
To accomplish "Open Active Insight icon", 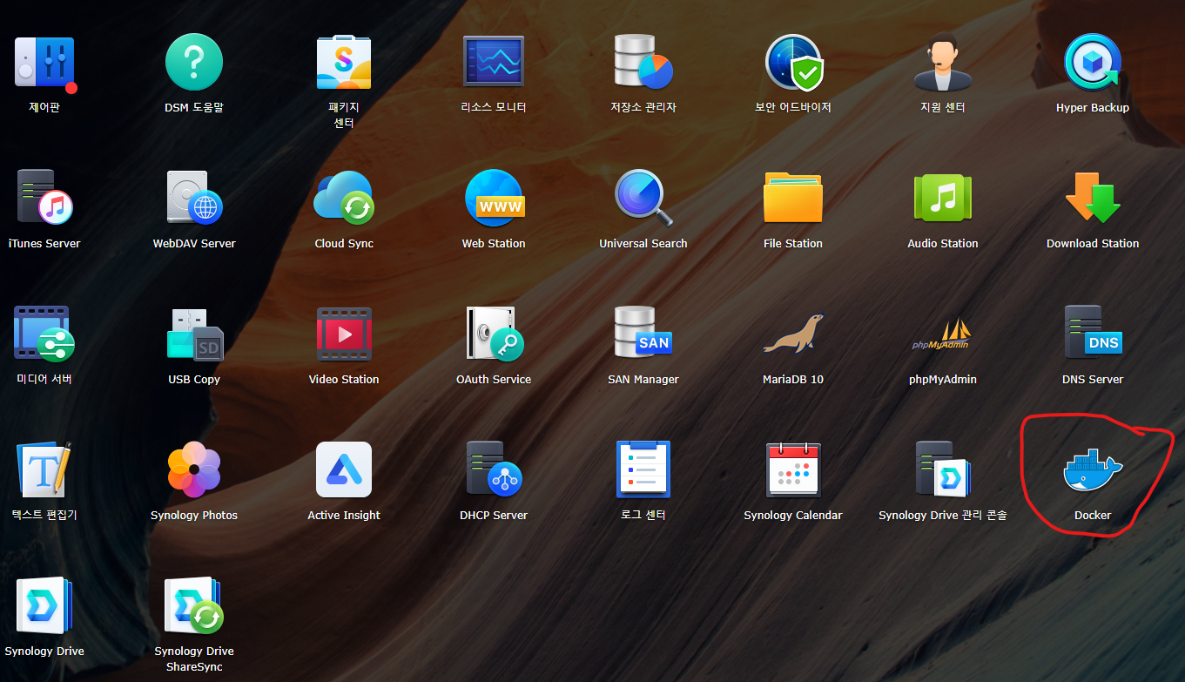I will click(344, 469).
